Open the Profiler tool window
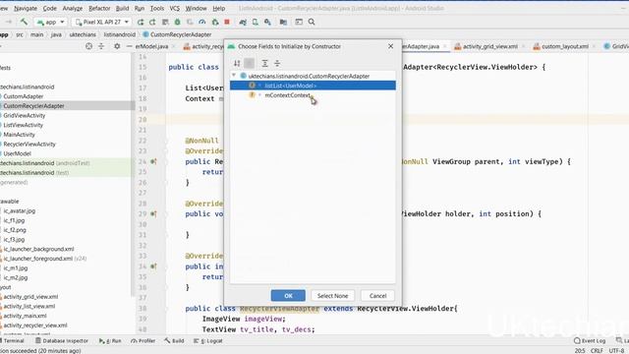 point(143,341)
